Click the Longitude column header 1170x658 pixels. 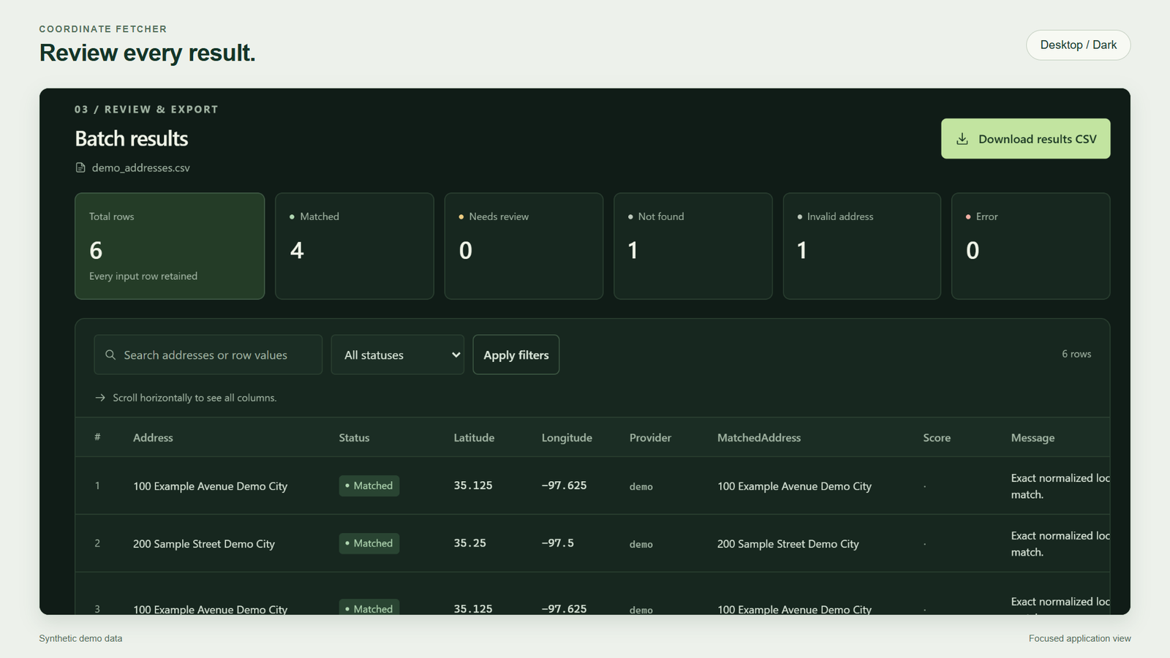click(x=567, y=438)
